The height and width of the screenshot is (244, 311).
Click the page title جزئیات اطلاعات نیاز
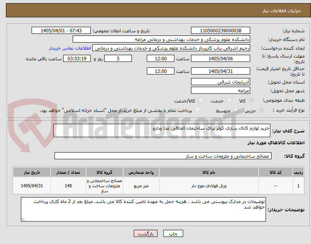[x=282, y=11]
